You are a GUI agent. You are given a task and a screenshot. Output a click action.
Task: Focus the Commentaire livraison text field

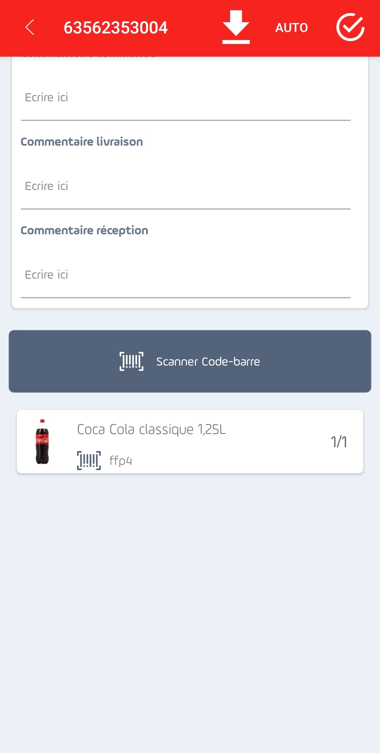click(186, 186)
